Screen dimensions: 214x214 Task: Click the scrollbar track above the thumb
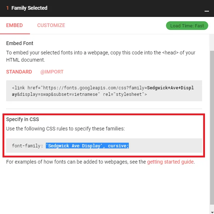[212, 43]
